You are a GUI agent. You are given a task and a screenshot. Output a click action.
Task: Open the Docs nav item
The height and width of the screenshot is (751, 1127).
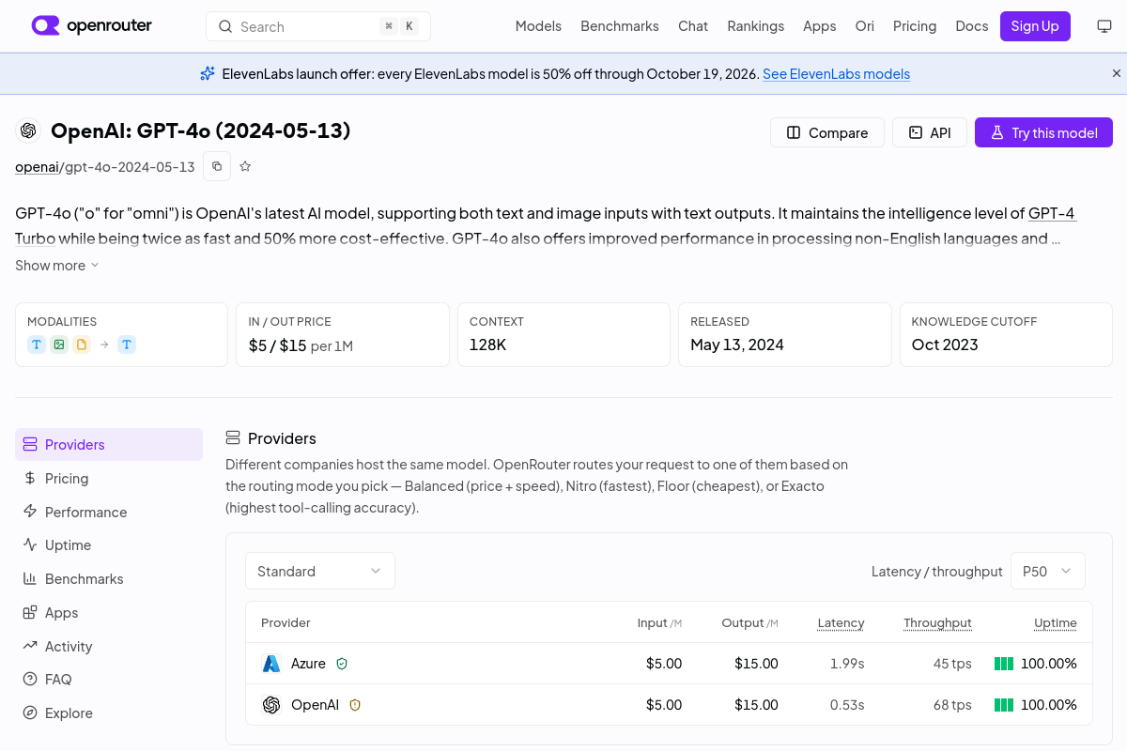[971, 26]
